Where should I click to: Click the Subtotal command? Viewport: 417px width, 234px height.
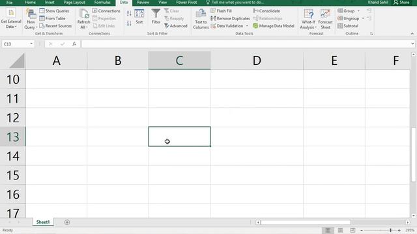click(348, 26)
